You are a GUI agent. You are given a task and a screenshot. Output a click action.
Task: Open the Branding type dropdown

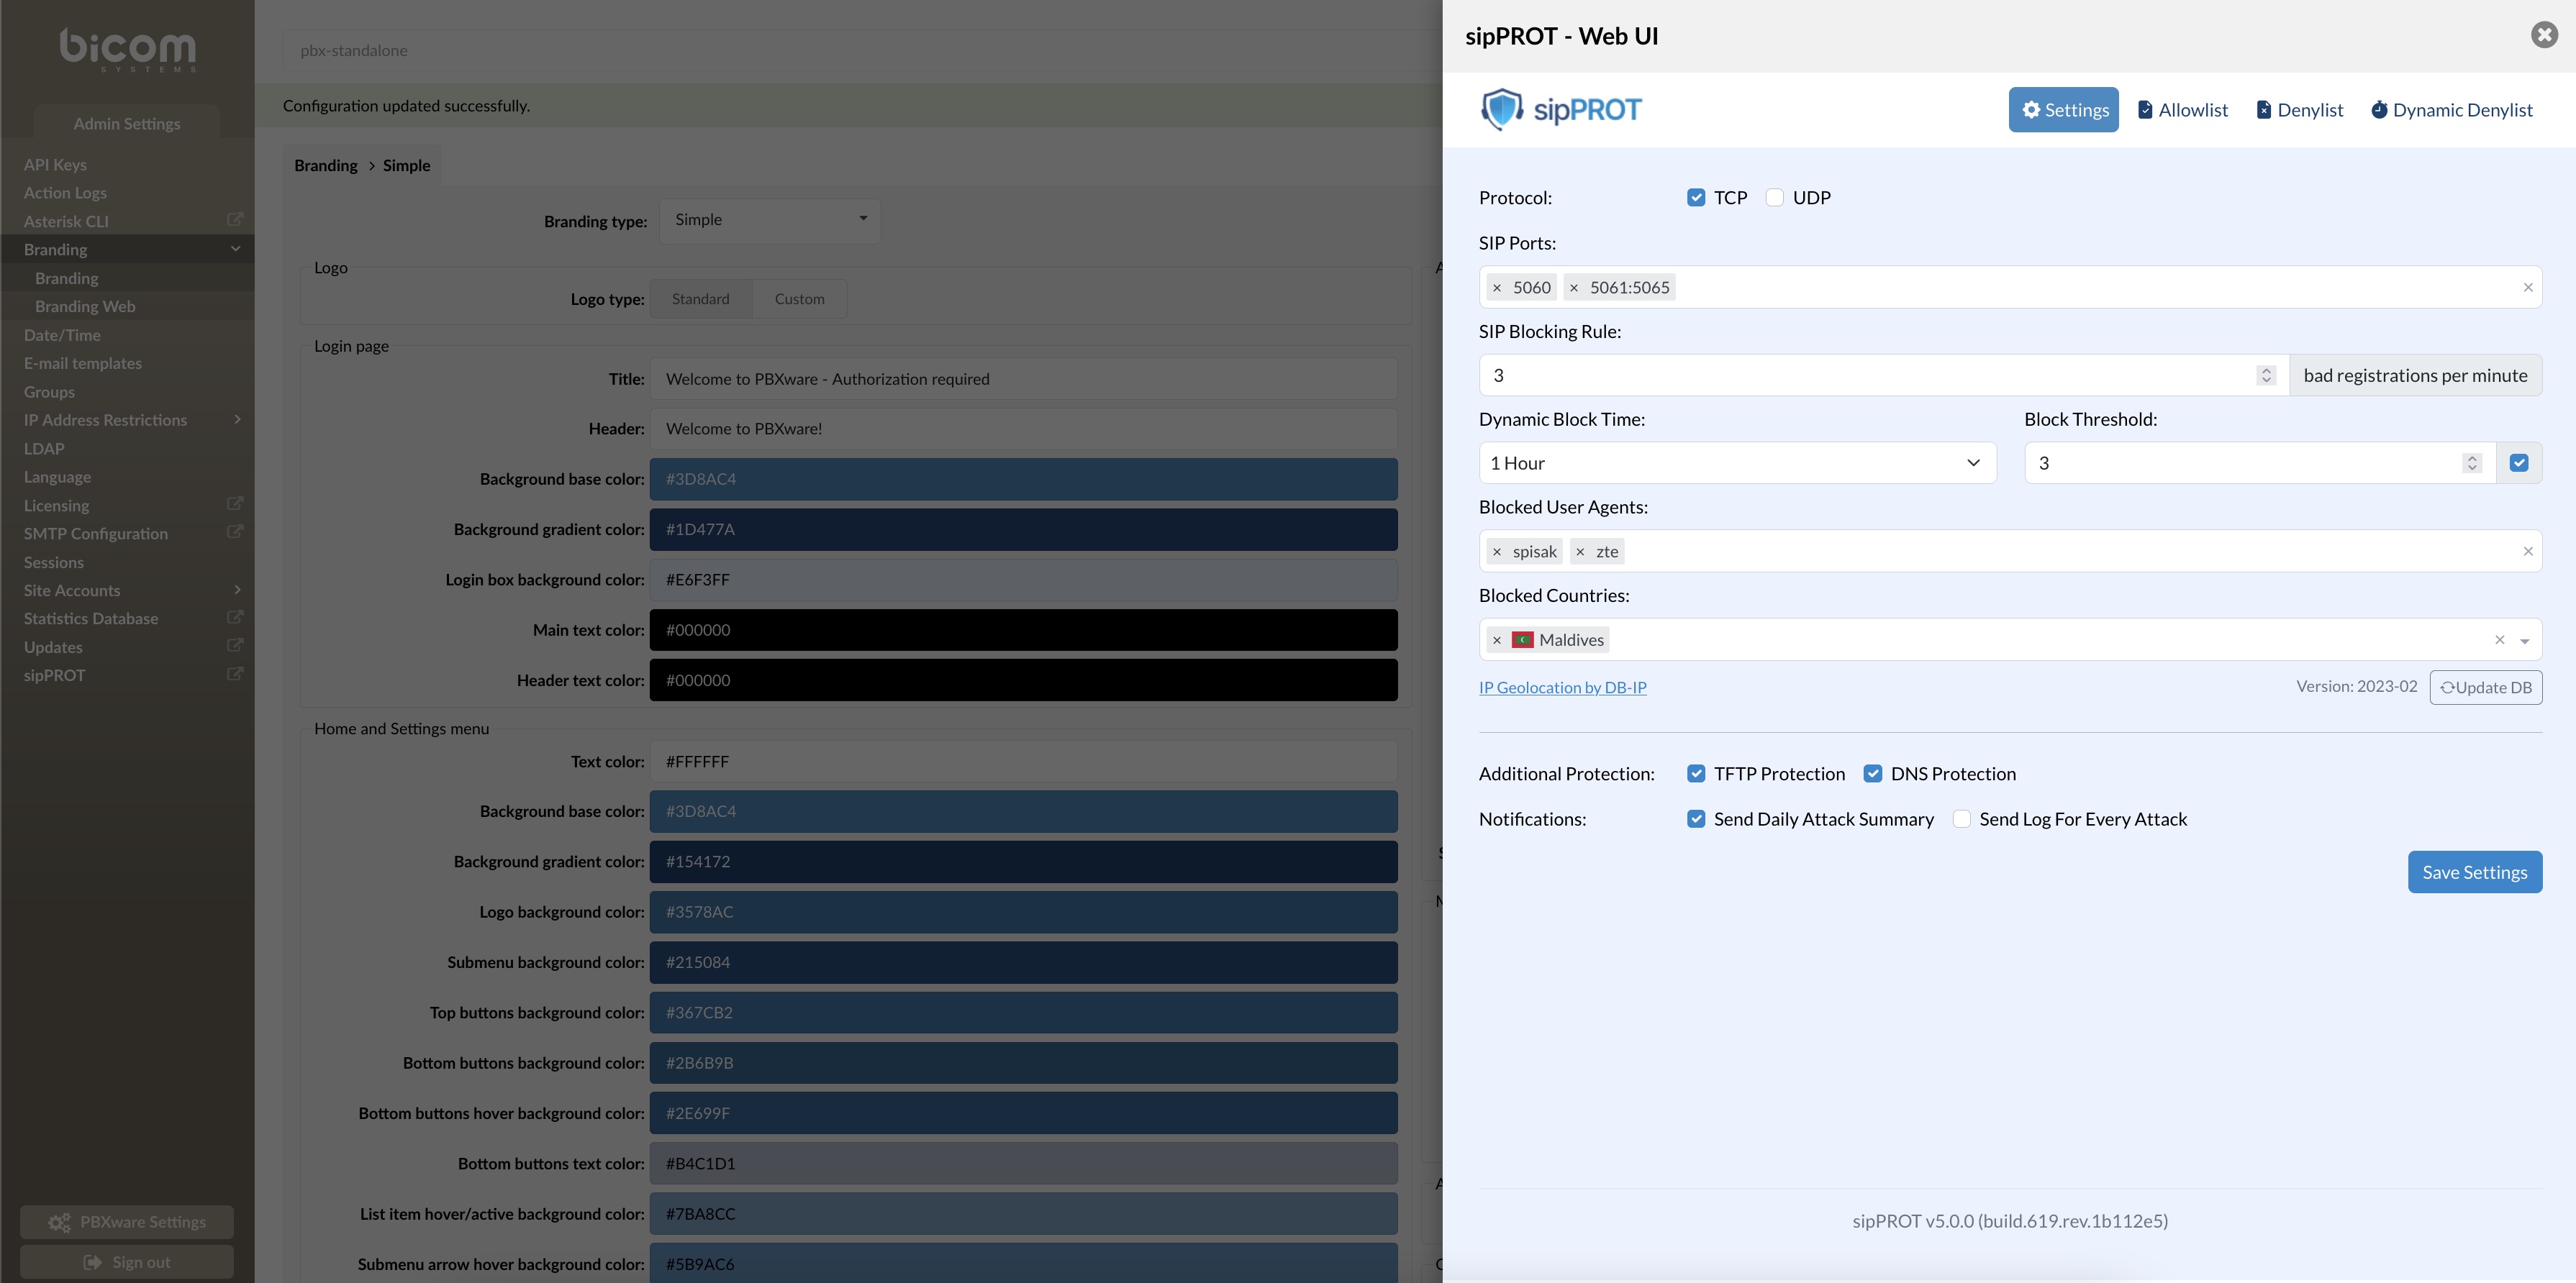[x=769, y=220]
